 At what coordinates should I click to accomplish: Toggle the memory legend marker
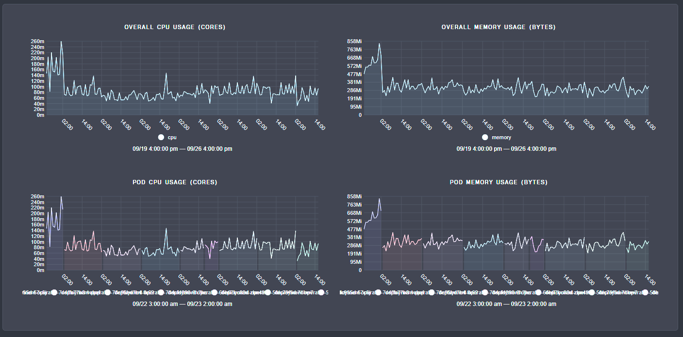point(485,137)
